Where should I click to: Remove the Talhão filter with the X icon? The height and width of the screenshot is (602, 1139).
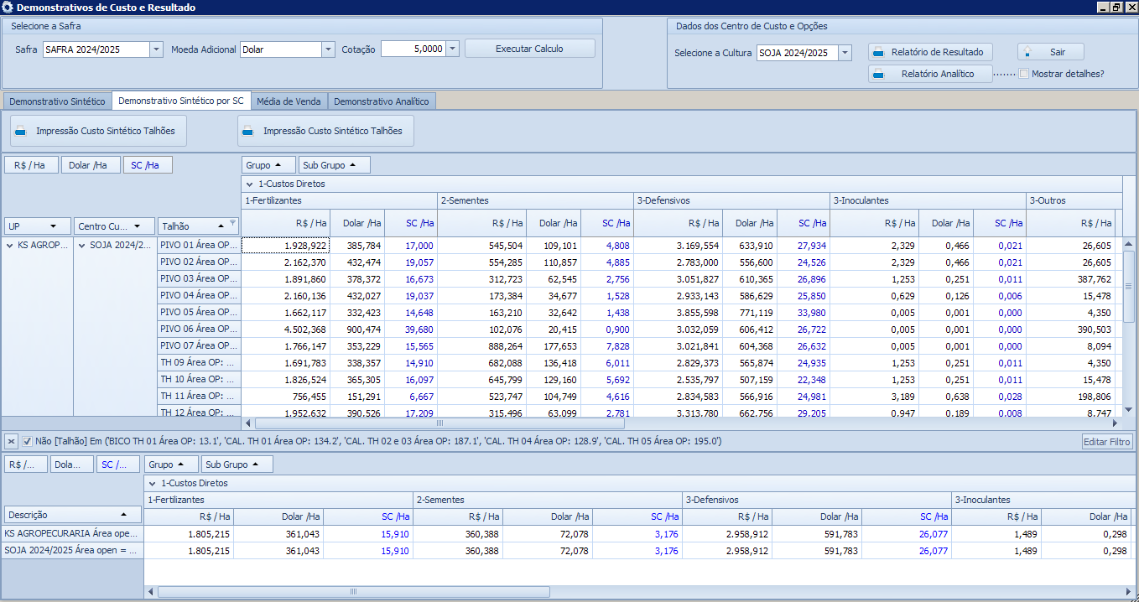11,441
